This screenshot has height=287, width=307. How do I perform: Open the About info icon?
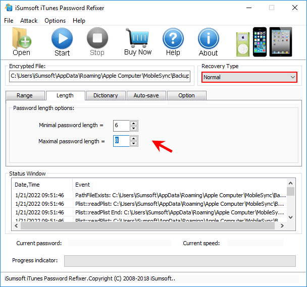(209, 38)
